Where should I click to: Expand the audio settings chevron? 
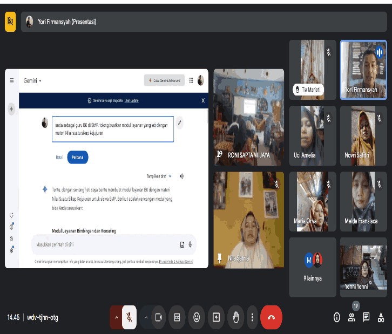(116, 317)
